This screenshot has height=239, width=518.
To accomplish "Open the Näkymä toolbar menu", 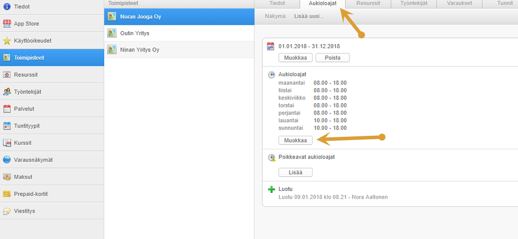I will pyautogui.click(x=275, y=16).
